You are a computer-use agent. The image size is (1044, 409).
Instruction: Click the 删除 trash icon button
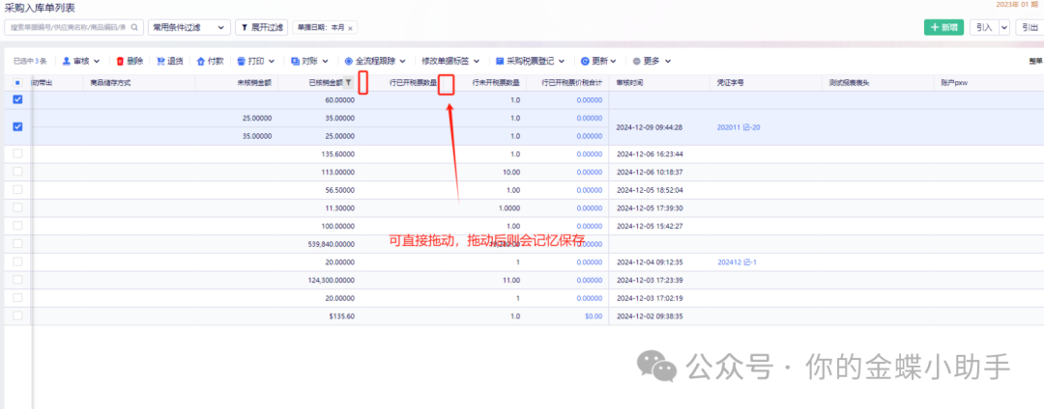(x=121, y=61)
